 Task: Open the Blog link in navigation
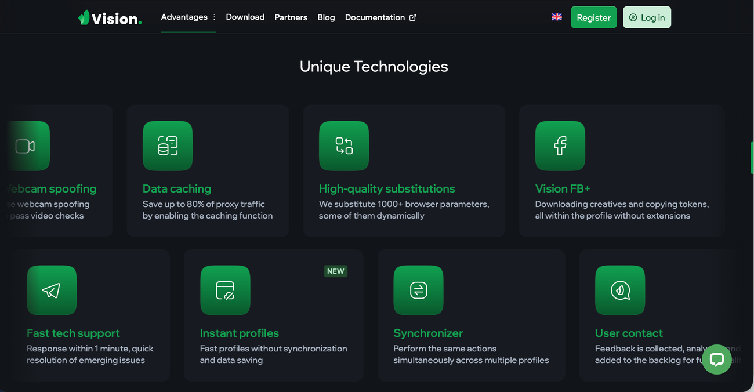[x=326, y=17]
